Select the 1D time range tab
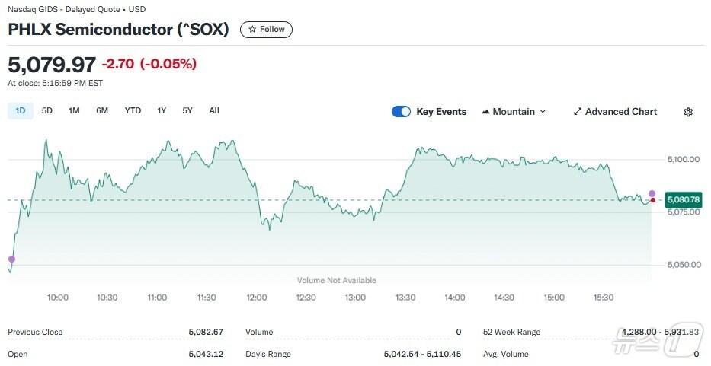Image resolution: width=711 pixels, height=366 pixels. (21, 111)
